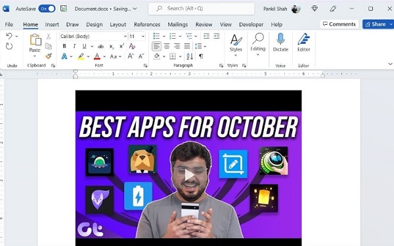
Task: Switch to the References tab
Action: (147, 25)
